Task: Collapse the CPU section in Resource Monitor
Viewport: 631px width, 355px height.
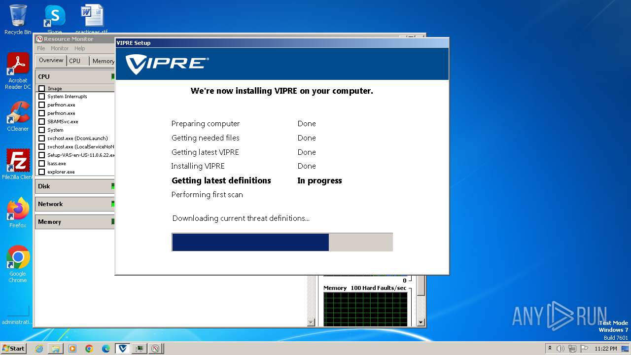Action: click(75, 76)
